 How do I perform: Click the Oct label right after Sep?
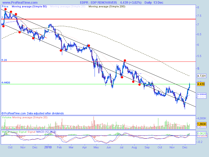[x=160, y=147]
